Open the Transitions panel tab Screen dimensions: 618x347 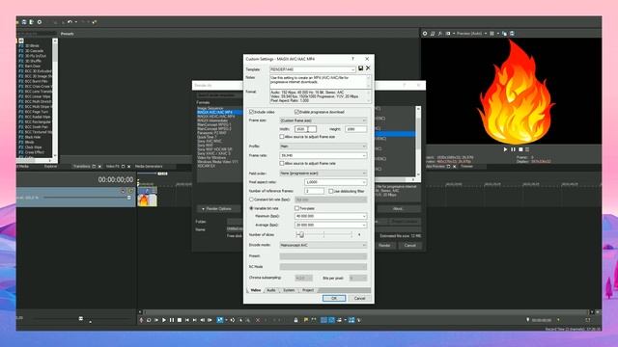[82, 167]
